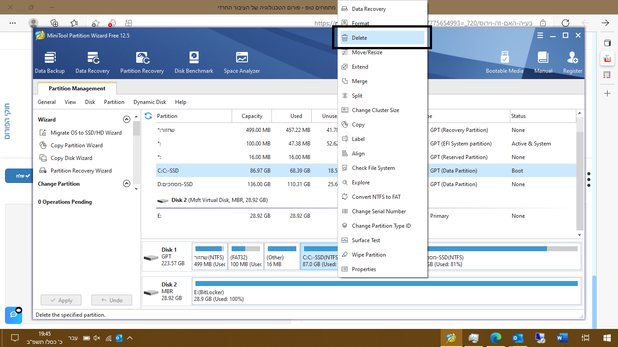Viewport: 618px width, 347px height.
Task: Open Properties from context menu
Action: (382, 269)
